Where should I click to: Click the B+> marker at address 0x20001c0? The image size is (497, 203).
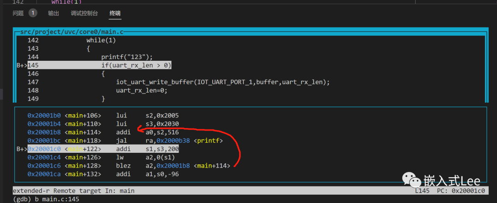pyautogui.click(x=22, y=149)
